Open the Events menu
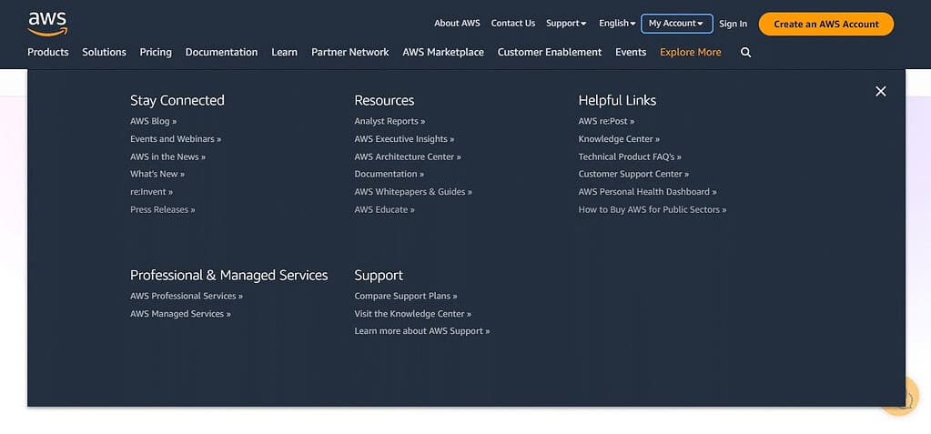The image size is (931, 434). click(x=631, y=52)
